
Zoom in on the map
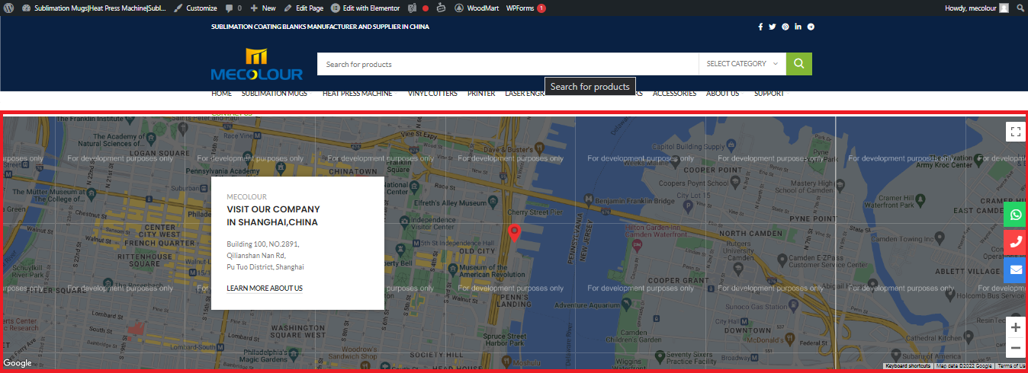(x=1015, y=327)
